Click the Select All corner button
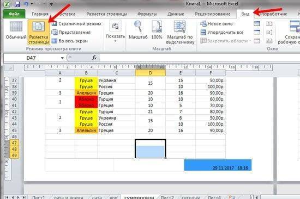This screenshot has width=300, height=199. [9, 68]
